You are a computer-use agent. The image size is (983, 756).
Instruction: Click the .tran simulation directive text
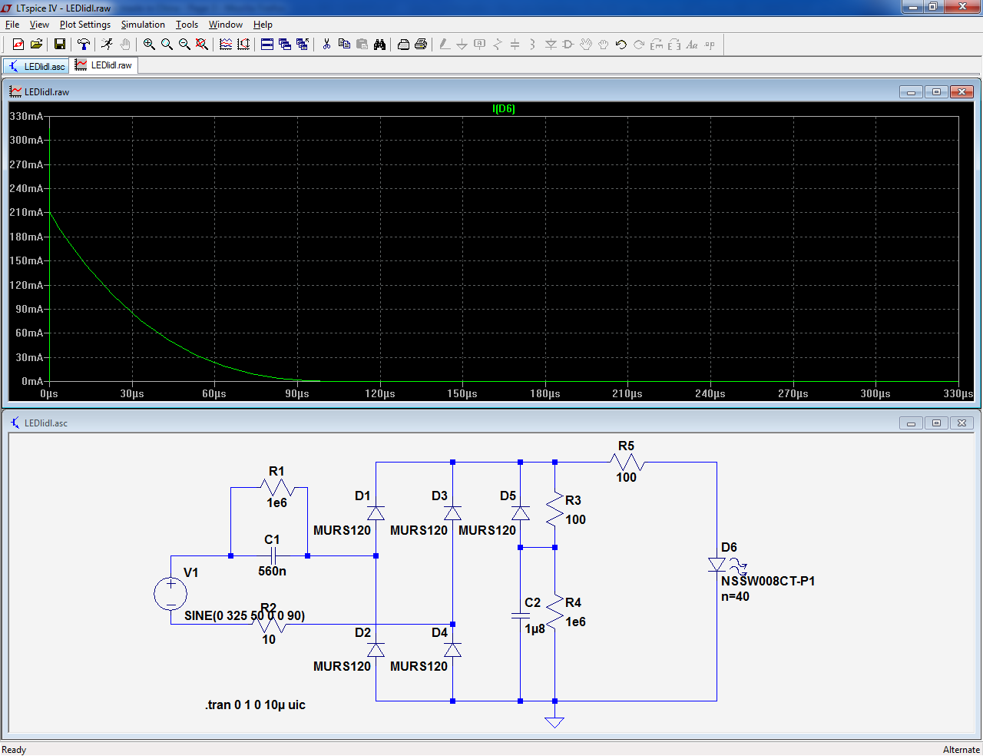coord(255,705)
